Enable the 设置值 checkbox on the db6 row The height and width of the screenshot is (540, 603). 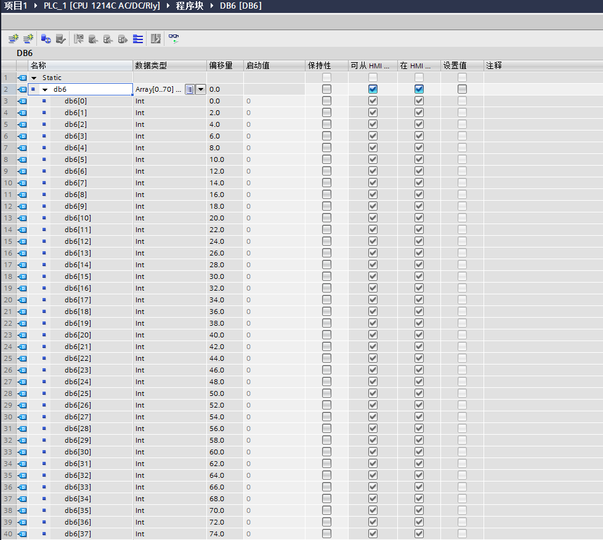(462, 89)
